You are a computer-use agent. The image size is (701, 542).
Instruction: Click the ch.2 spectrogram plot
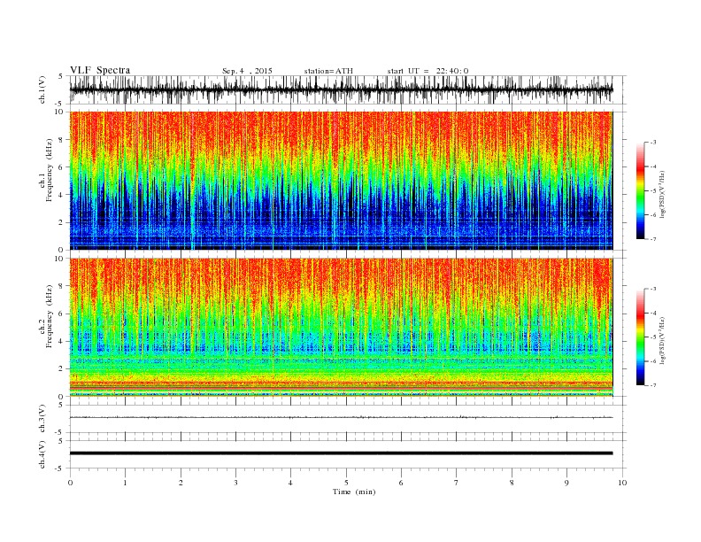pos(341,328)
